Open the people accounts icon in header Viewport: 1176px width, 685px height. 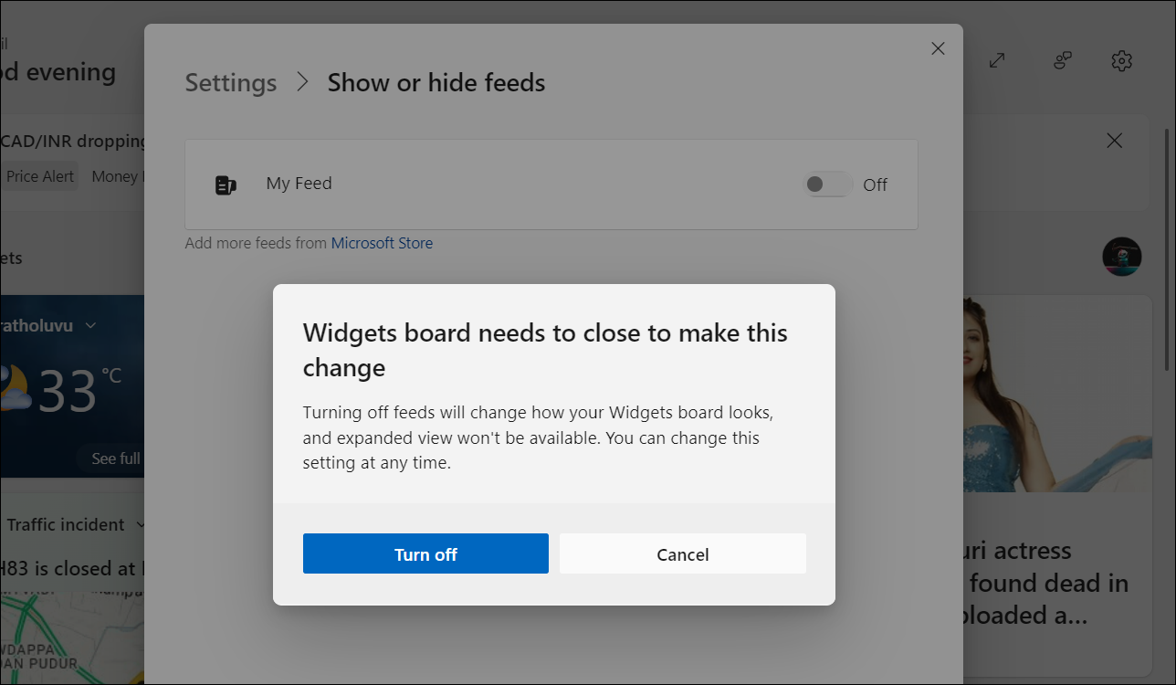coord(1062,61)
